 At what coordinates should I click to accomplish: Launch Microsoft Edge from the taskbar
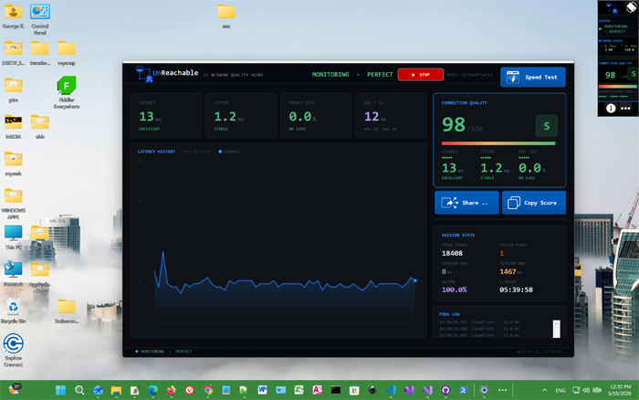152,390
